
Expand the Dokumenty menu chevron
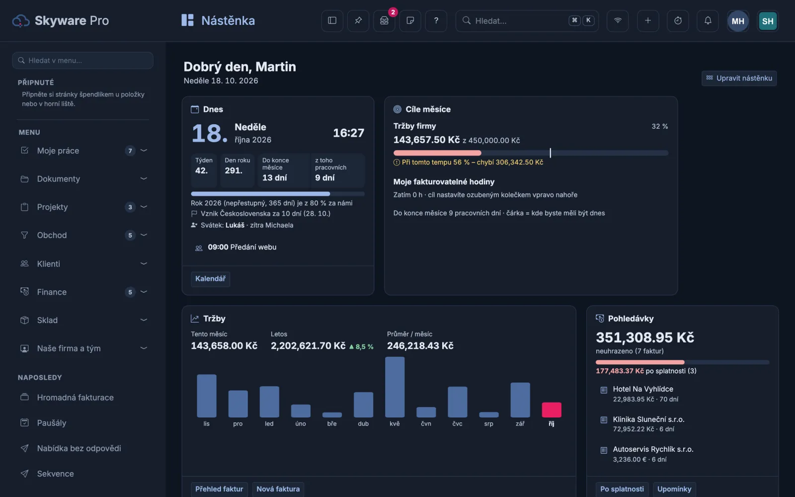pyautogui.click(x=144, y=179)
